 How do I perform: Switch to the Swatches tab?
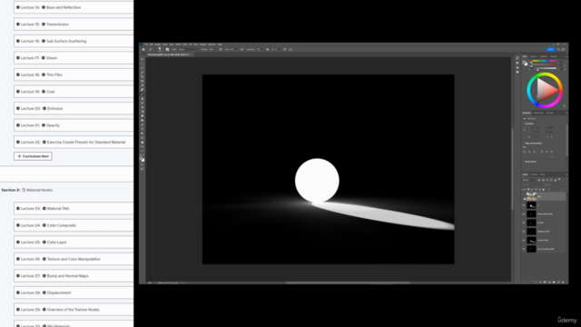[x=533, y=56]
